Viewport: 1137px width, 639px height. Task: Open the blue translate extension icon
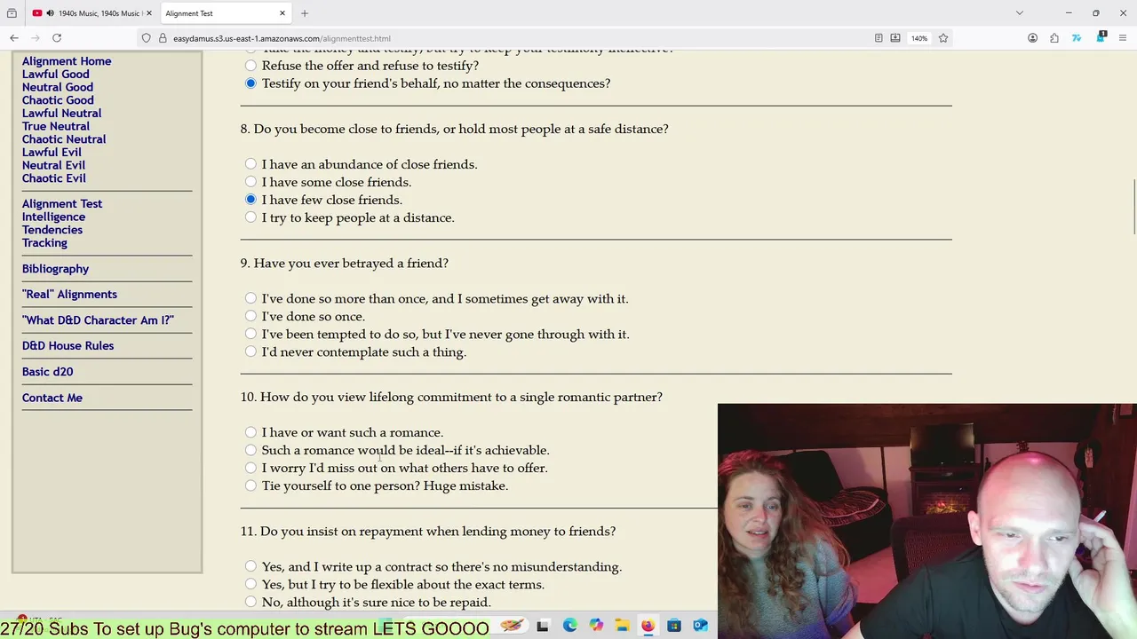pos(1077,38)
